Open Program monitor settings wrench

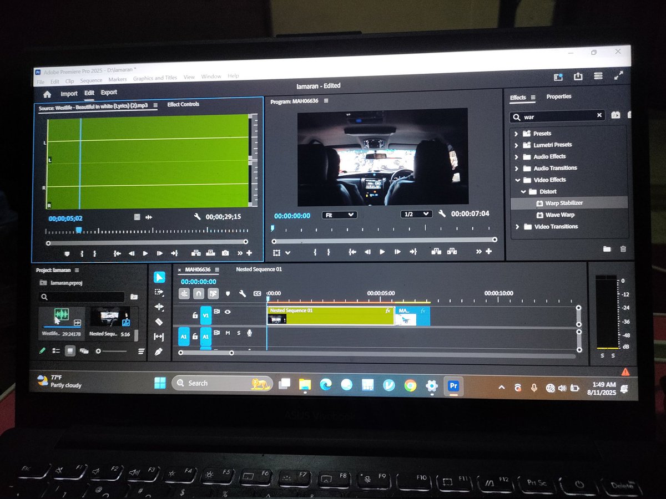point(442,213)
